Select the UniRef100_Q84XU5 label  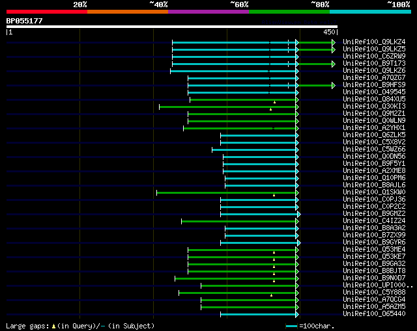[x=374, y=99]
